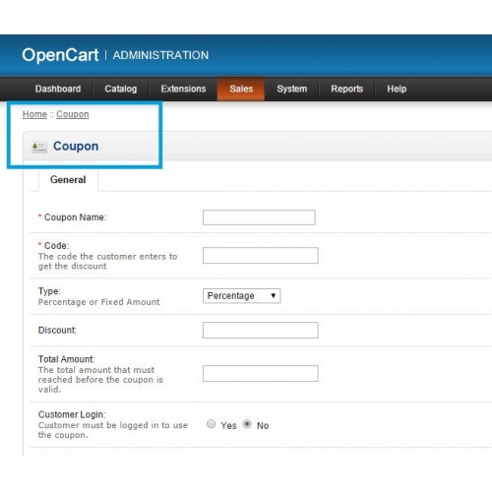Select the No customer login radio

[x=247, y=424]
